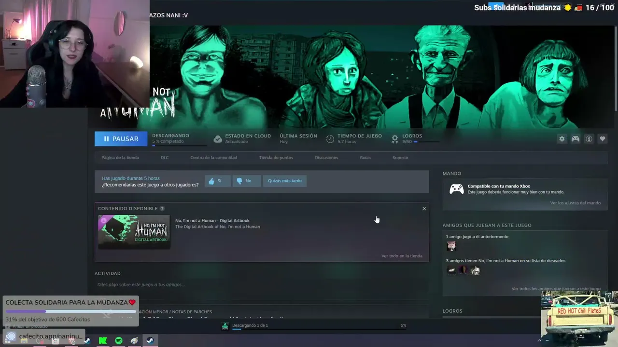The width and height of the screenshot is (618, 347).
Task: Open the paint palette taskbar icon
Action: tap(134, 341)
